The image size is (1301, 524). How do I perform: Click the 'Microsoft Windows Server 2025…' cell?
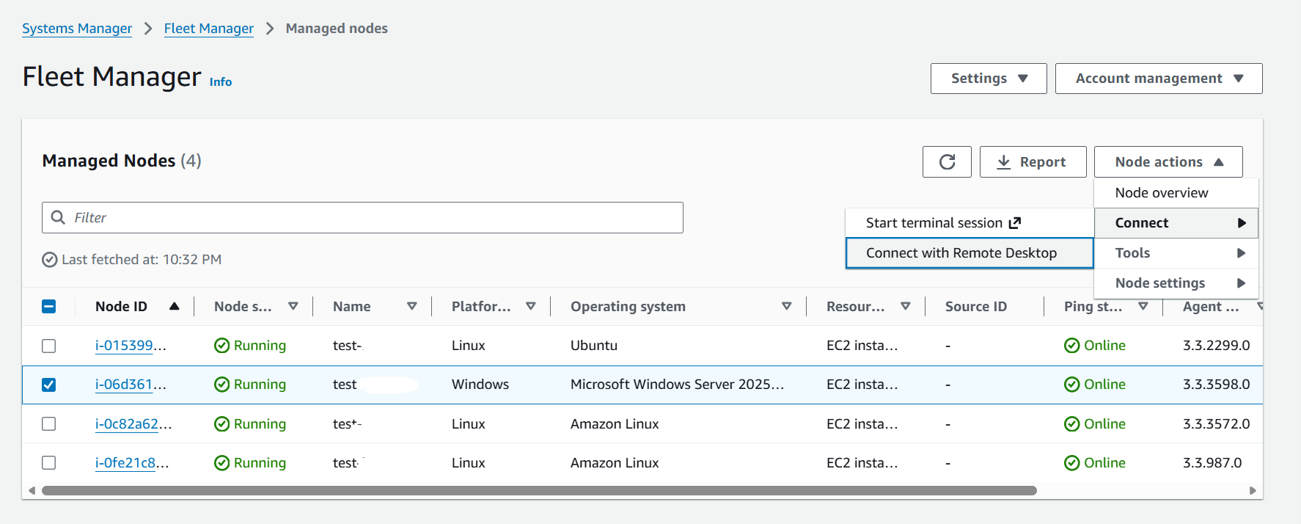(x=677, y=385)
